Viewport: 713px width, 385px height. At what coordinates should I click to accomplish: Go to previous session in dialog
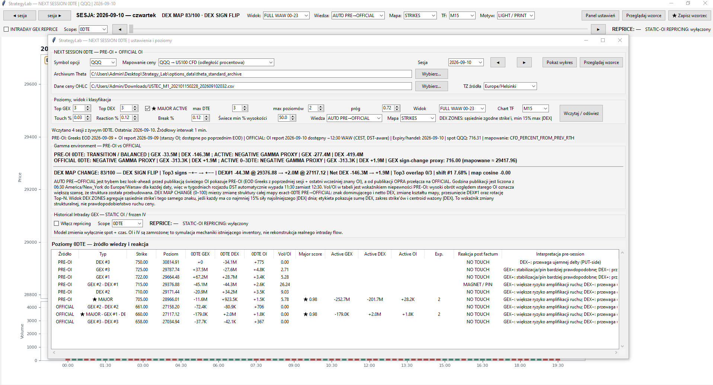click(x=498, y=62)
